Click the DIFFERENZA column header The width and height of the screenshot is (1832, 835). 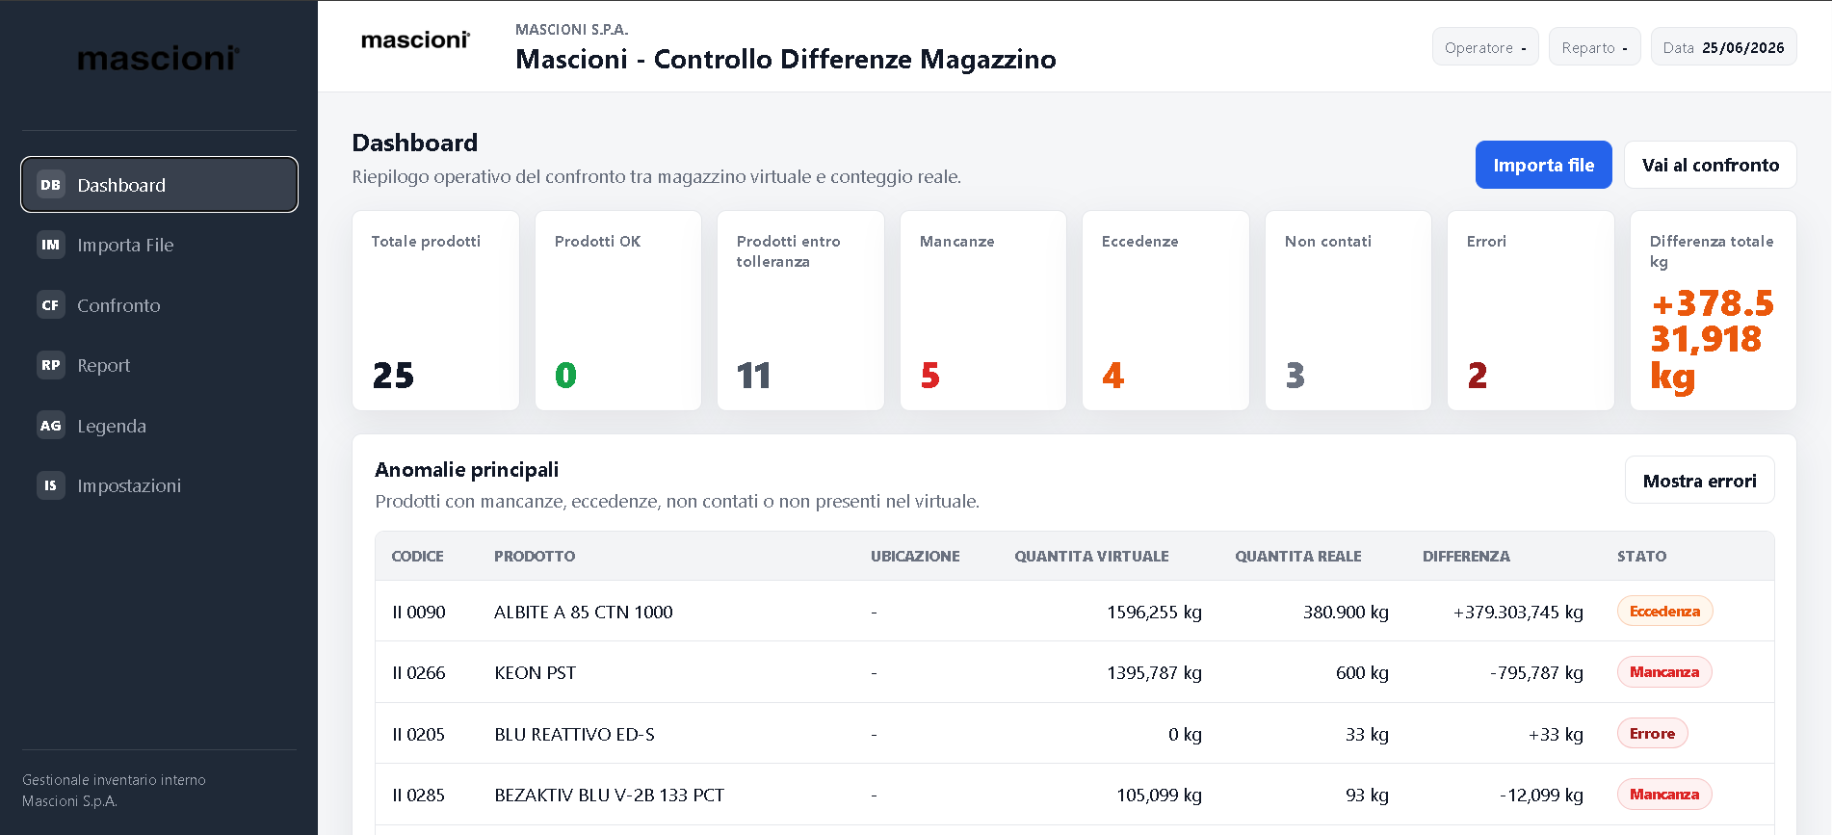pos(1466,557)
